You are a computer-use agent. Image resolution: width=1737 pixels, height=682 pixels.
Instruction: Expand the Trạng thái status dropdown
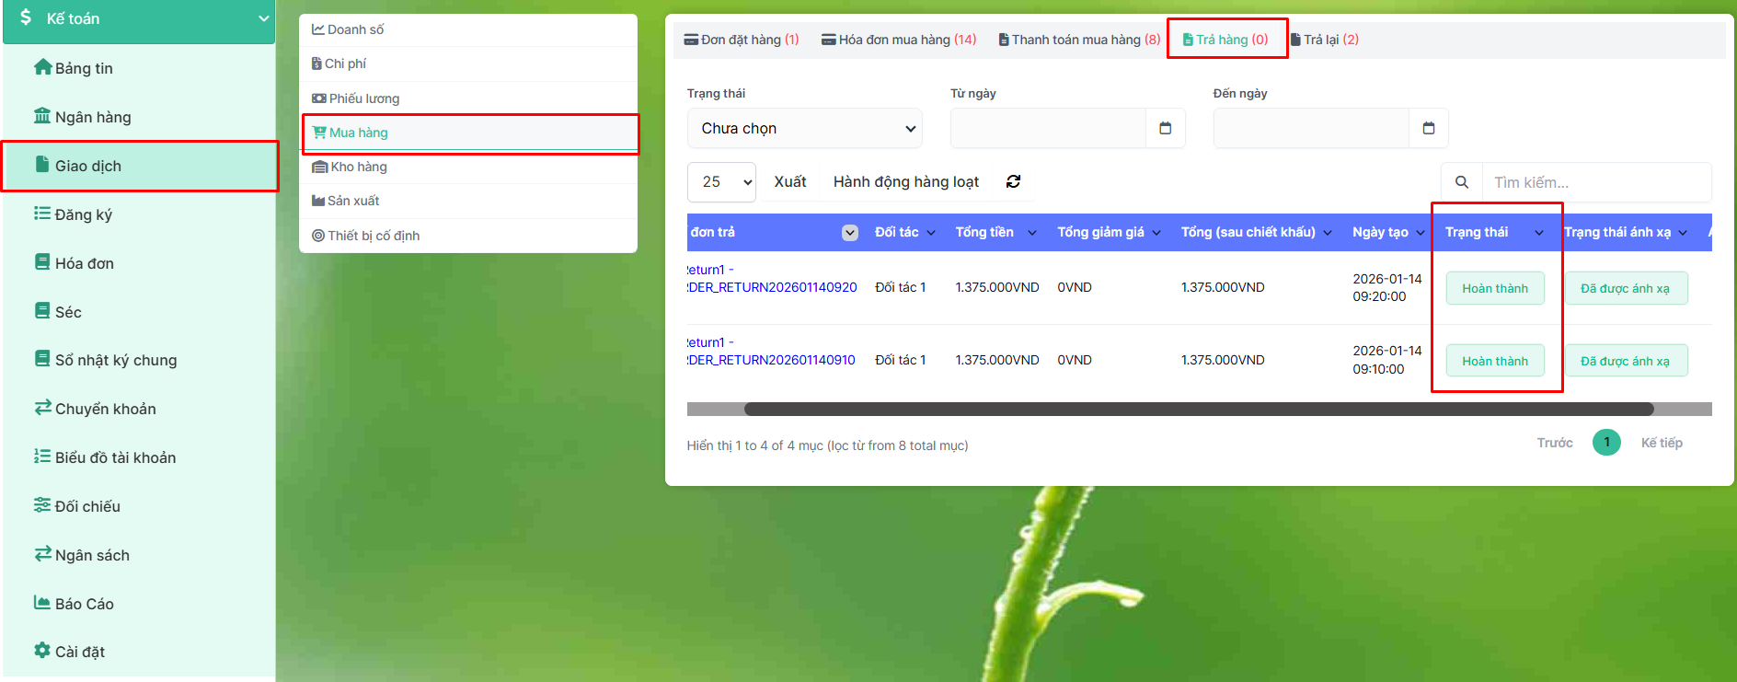(804, 128)
